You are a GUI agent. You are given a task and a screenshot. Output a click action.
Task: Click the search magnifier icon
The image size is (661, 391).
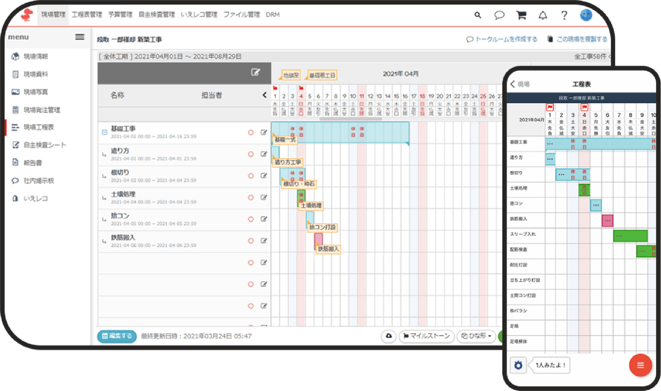click(478, 15)
